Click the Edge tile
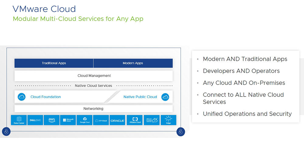The width and height of the screenshot is (304, 146). [168, 120]
